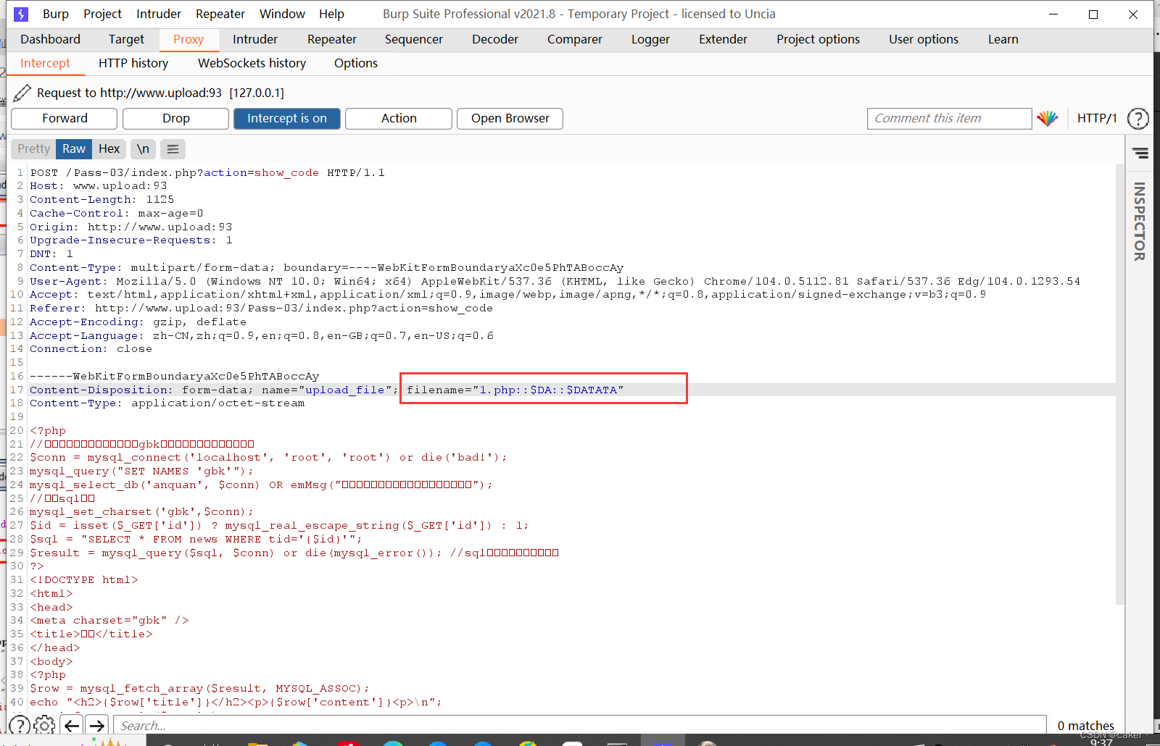
Task: Open the Window menu
Action: 282,14
